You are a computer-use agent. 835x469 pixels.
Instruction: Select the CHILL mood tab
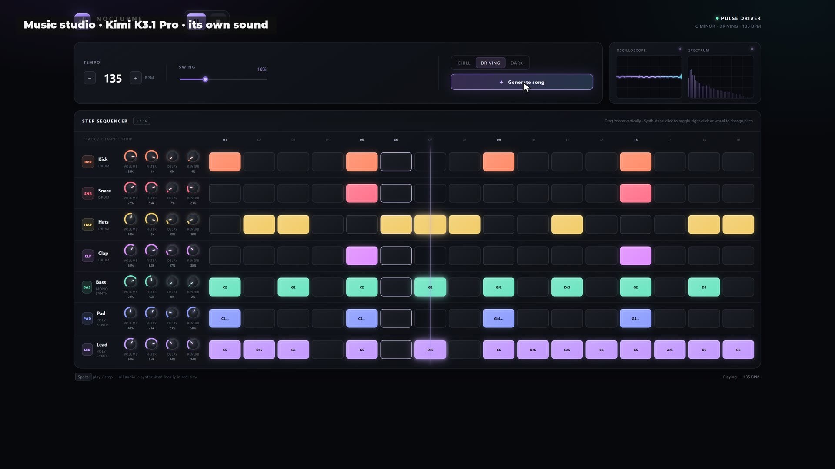pyautogui.click(x=464, y=63)
